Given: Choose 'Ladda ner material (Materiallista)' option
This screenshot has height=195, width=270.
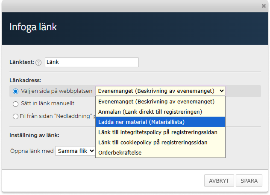Looking at the screenshot, I should 141,122.
